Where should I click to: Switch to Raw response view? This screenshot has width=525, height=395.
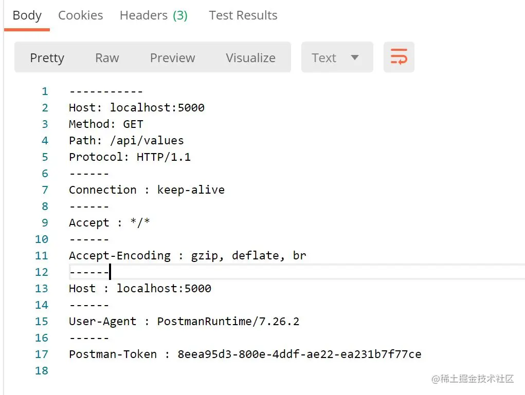coord(107,58)
